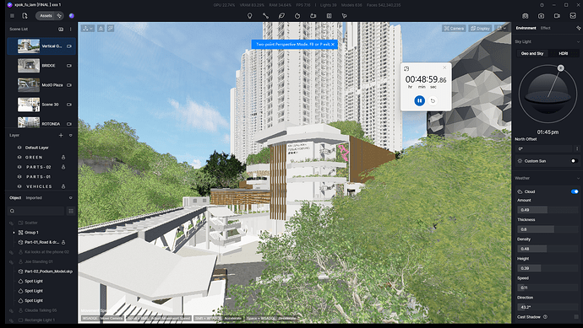Click the file import icon beside menu
The image size is (583, 328).
pyautogui.click(x=25, y=16)
